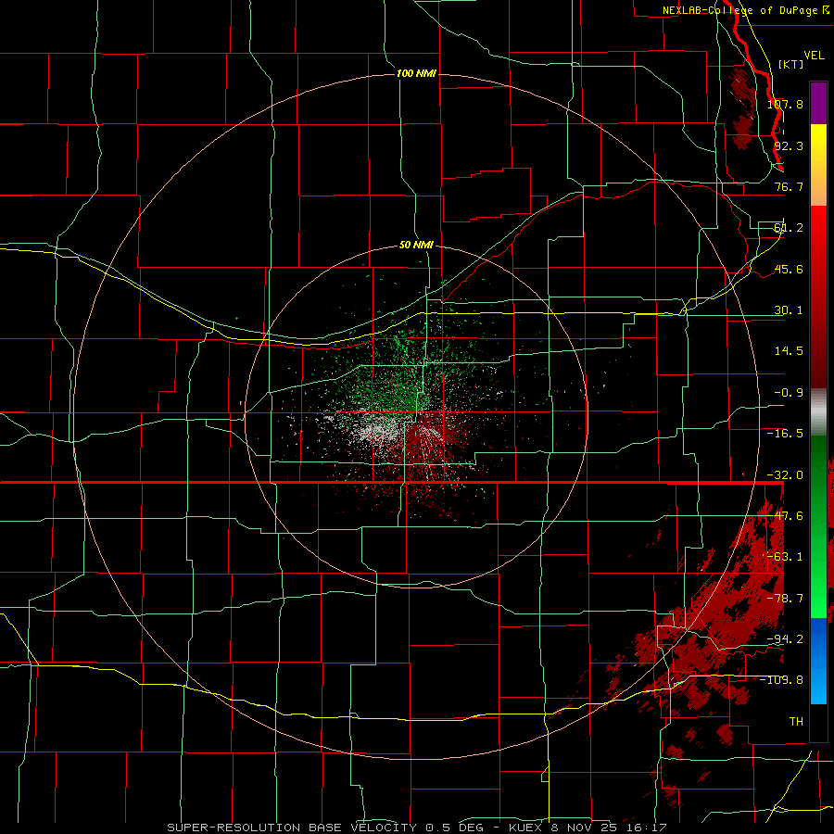834x834 pixels.
Task: Click the Super-Resolution Base Velocity caption
Action: 416,828
